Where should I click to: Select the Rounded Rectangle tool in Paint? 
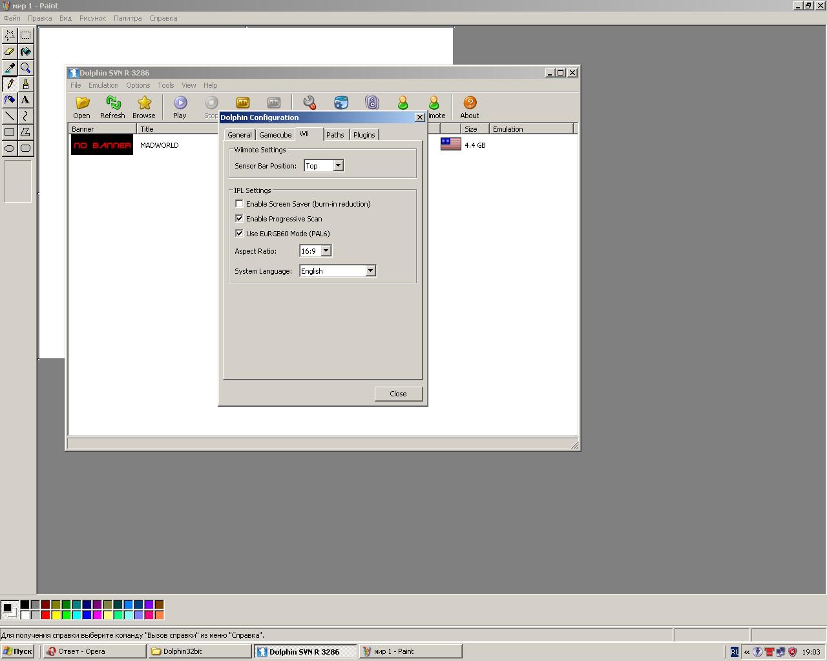coord(25,148)
